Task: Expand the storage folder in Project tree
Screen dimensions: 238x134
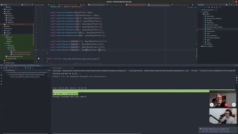Action: [x=3, y=33]
